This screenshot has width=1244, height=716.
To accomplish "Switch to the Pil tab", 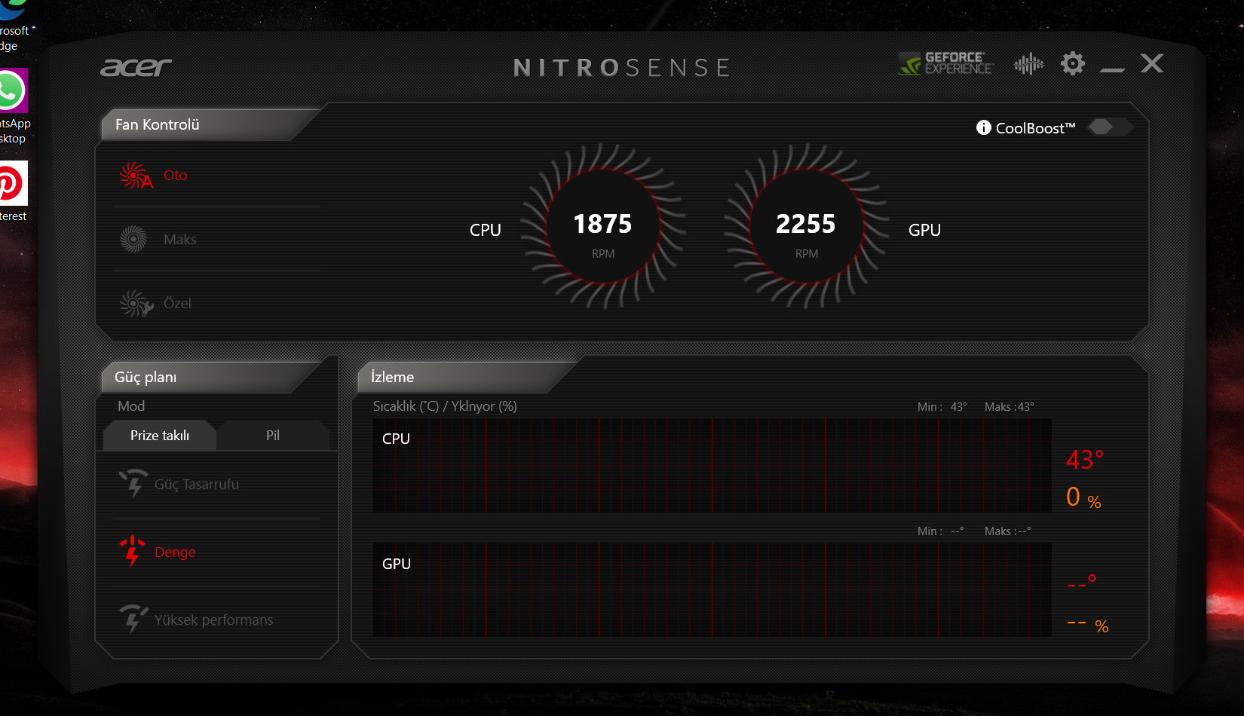I will tap(273, 436).
